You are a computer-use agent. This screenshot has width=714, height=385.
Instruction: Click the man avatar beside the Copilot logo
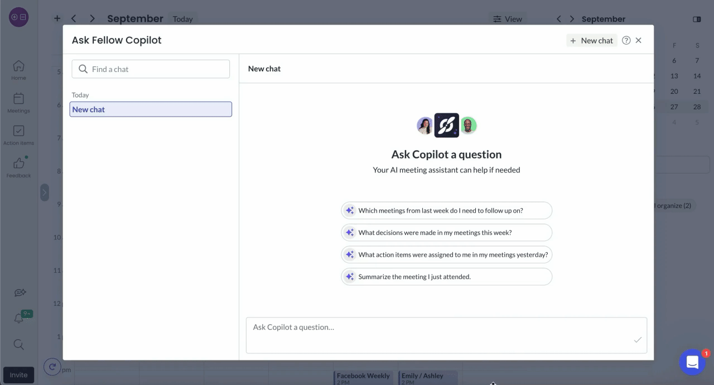click(x=469, y=126)
